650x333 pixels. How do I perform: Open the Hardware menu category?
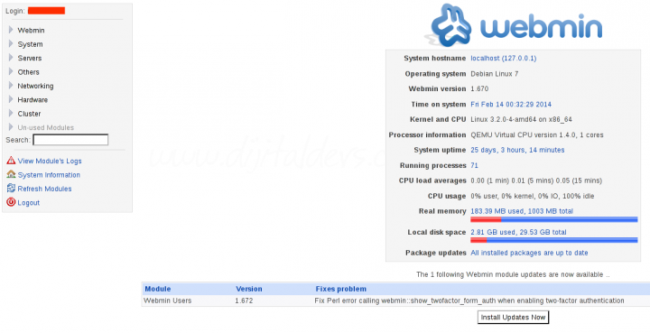pyautogui.click(x=32, y=100)
